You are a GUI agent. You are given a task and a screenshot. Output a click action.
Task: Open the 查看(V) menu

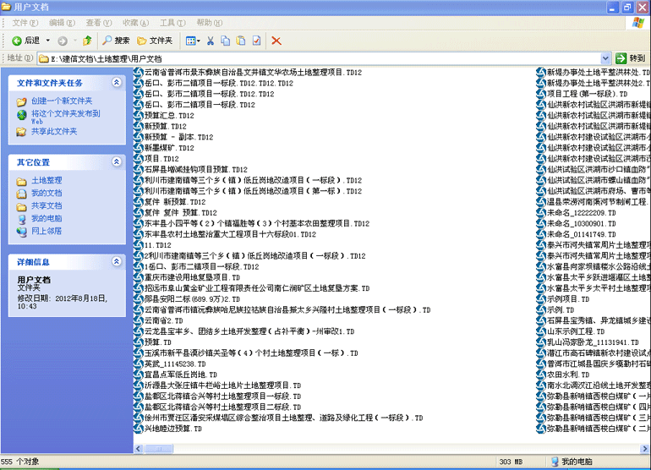(98, 22)
